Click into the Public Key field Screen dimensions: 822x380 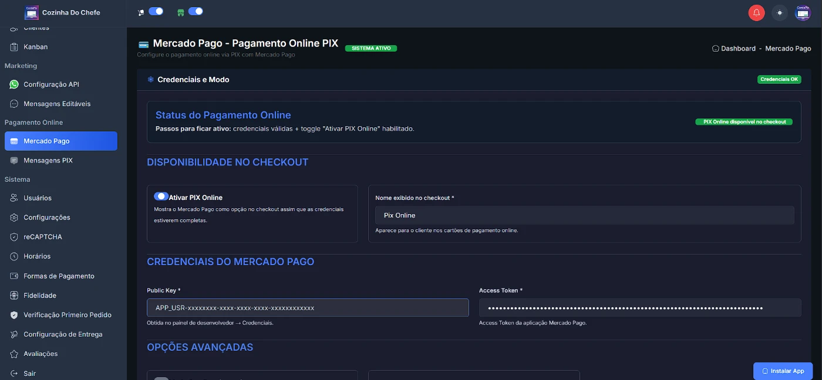pyautogui.click(x=308, y=308)
